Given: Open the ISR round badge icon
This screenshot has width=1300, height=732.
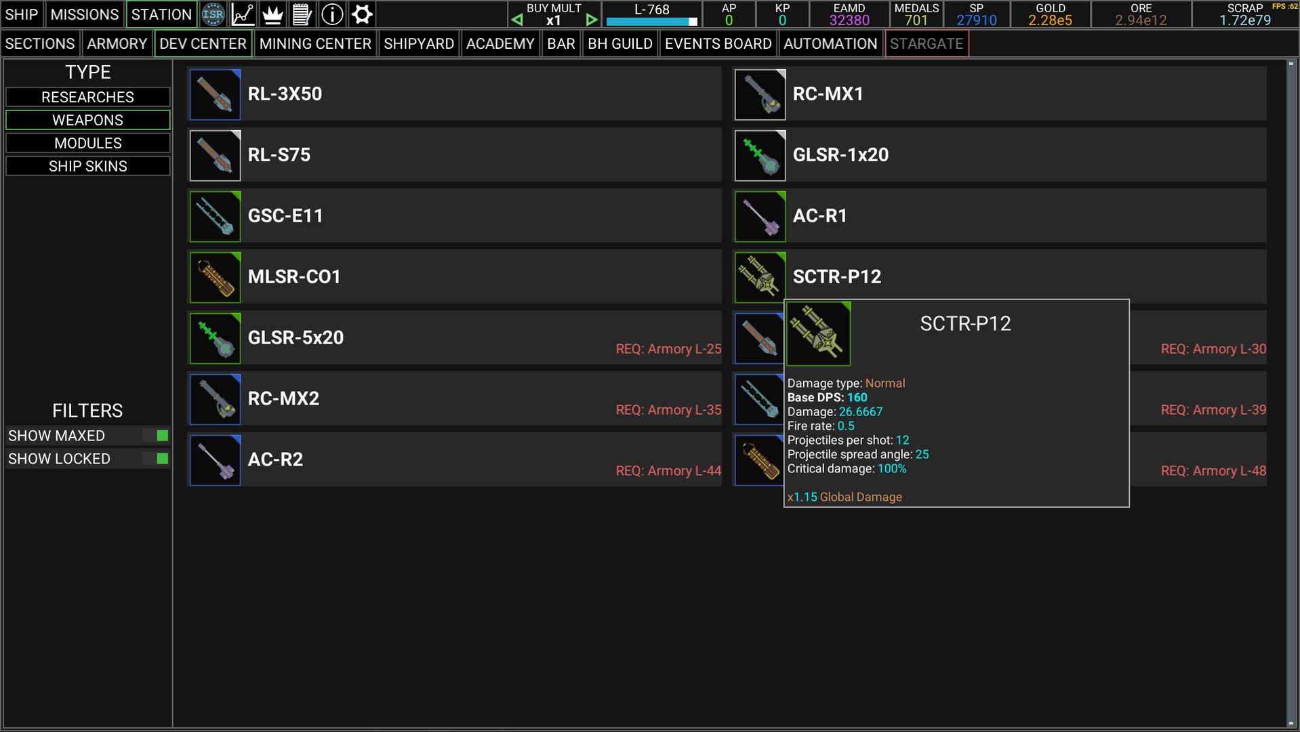Looking at the screenshot, I should point(213,14).
